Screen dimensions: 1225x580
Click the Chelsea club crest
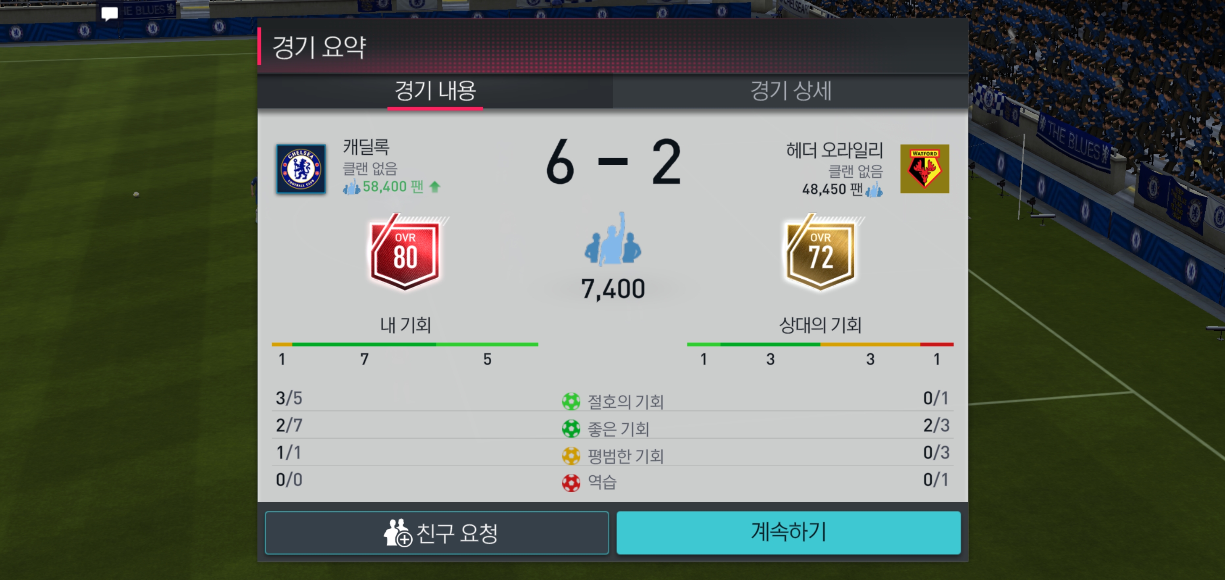tap(301, 169)
